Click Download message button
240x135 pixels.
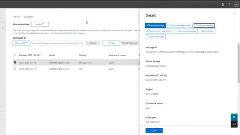[x=186, y=31]
